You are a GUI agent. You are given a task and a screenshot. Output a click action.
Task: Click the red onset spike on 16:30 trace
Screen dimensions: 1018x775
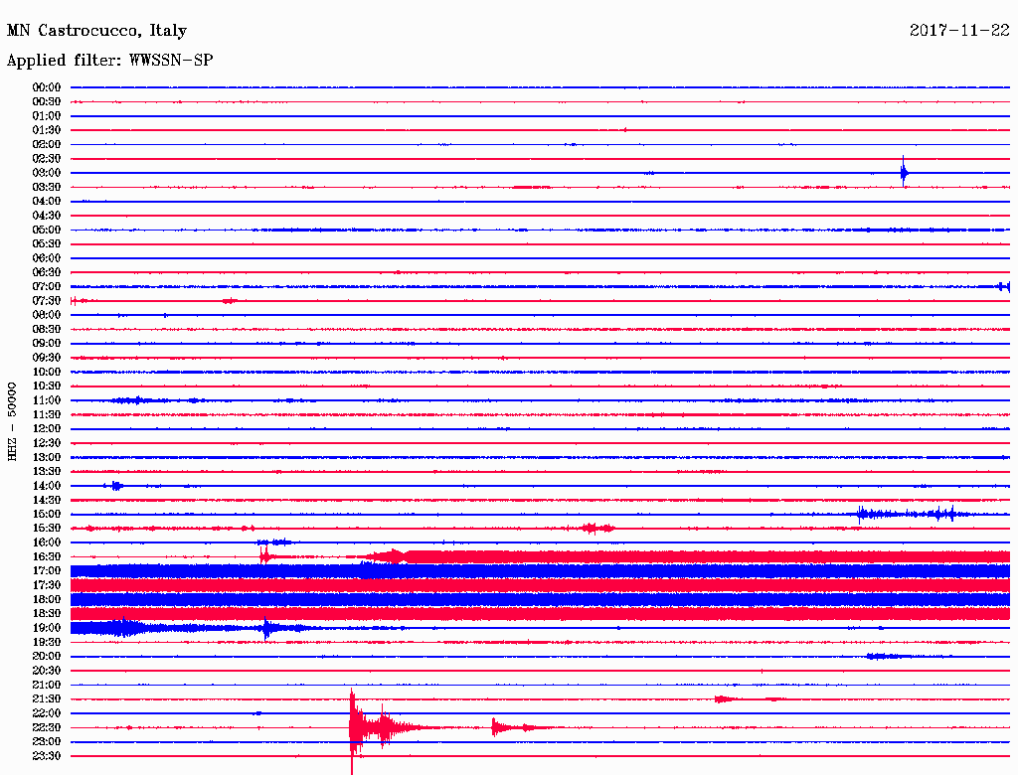tap(263, 556)
